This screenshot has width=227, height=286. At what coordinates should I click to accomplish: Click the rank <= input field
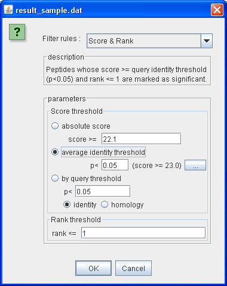(x=143, y=233)
